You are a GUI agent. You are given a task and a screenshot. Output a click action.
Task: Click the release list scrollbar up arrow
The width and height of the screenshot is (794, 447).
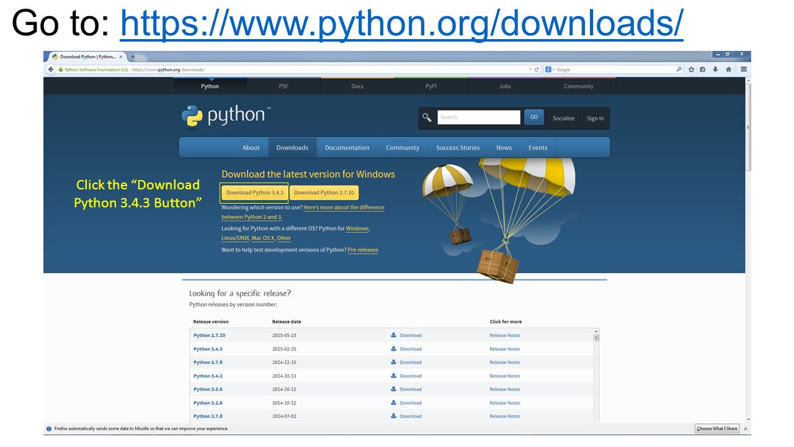pos(596,332)
